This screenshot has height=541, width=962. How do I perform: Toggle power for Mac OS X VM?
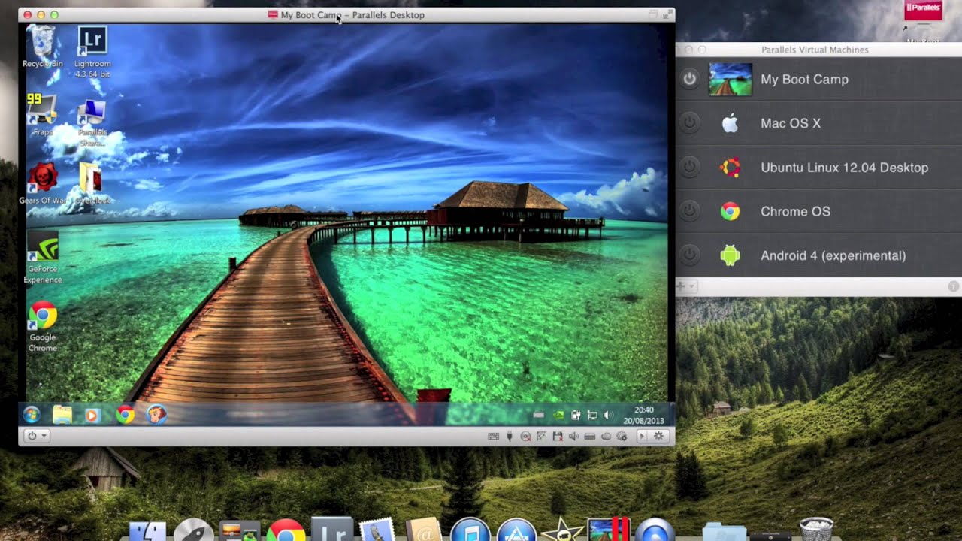(x=689, y=123)
